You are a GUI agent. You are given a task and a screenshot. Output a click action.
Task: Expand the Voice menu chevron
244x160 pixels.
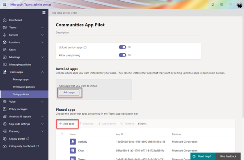42,102
